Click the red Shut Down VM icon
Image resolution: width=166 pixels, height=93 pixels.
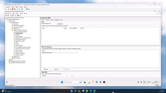click(x=13, y=9)
